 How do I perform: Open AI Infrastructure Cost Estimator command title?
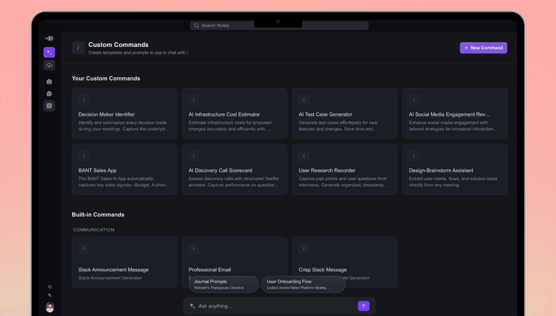[x=224, y=114]
